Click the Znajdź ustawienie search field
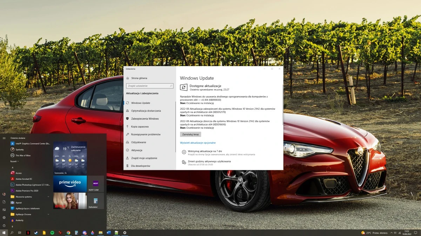 149,86
